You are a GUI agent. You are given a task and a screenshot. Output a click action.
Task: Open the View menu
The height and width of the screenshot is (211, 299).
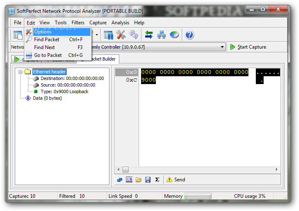click(44, 23)
